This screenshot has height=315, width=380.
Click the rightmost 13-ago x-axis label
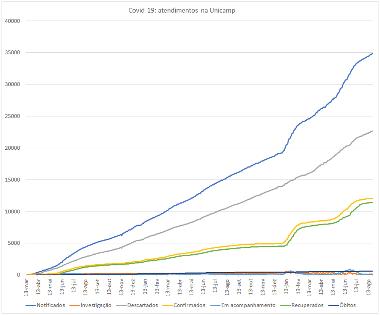[370, 285]
